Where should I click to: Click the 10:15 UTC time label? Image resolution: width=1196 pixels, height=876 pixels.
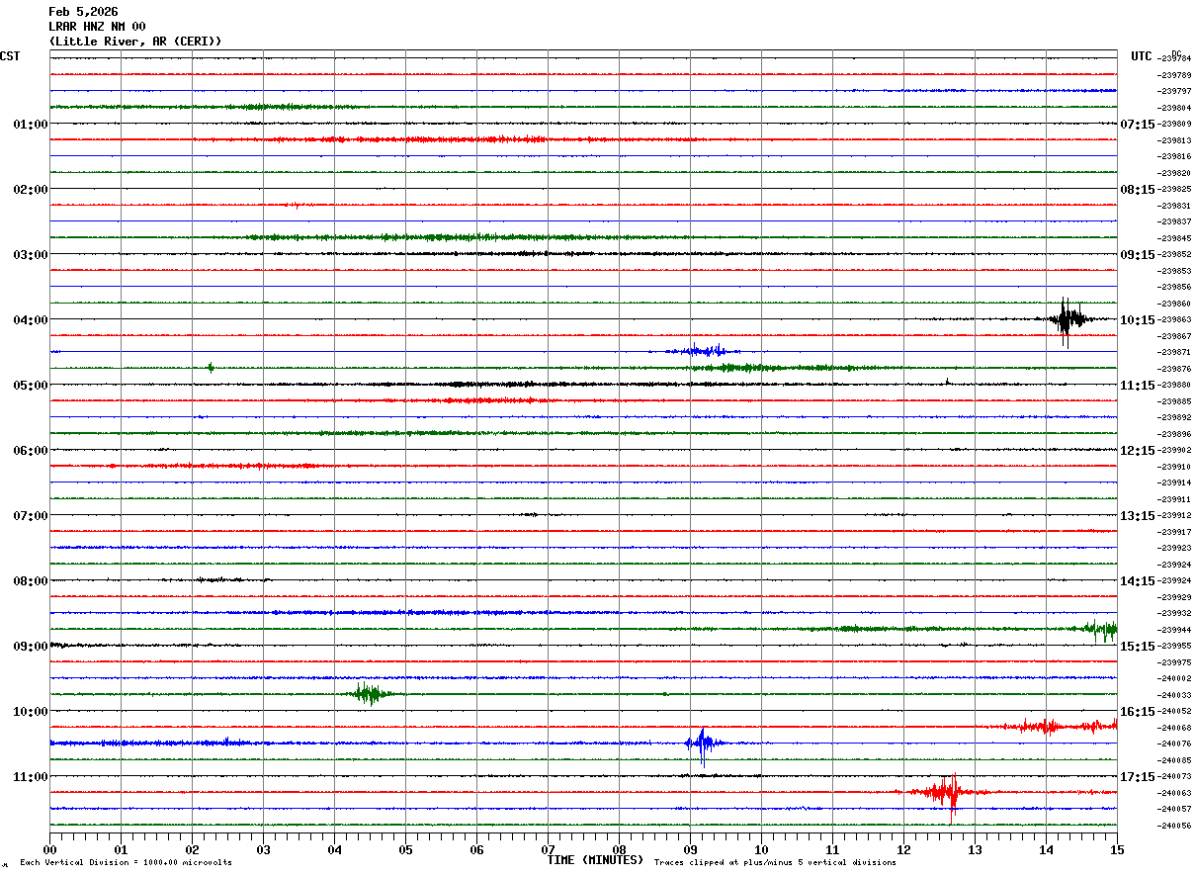1138,319
